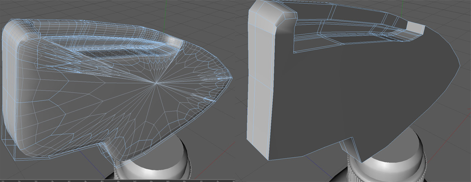Click the green Y axis line in left view
Screen dimensions: 471x182
[164, 16]
